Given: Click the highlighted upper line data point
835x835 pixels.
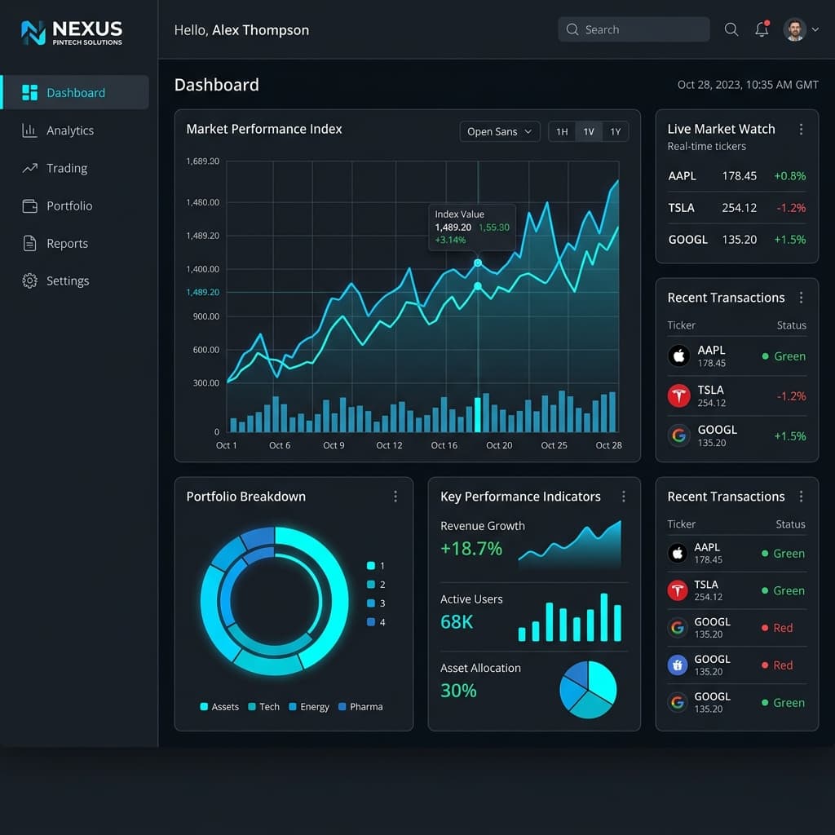Looking at the screenshot, I should [x=478, y=263].
